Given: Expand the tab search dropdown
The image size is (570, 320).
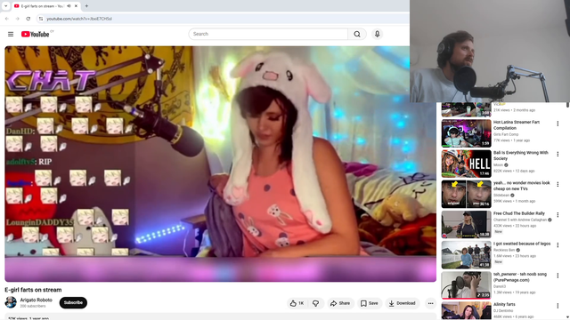Looking at the screenshot, I should [5, 6].
